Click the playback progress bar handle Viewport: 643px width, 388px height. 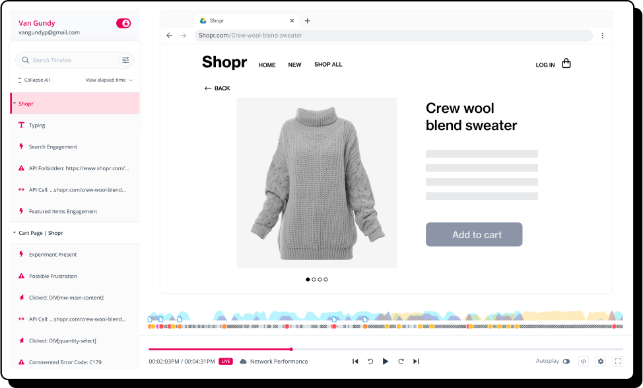click(291, 349)
